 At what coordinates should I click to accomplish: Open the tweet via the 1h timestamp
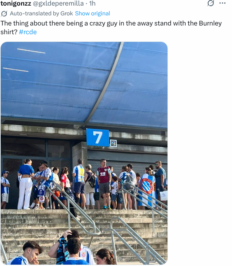[x=92, y=3]
